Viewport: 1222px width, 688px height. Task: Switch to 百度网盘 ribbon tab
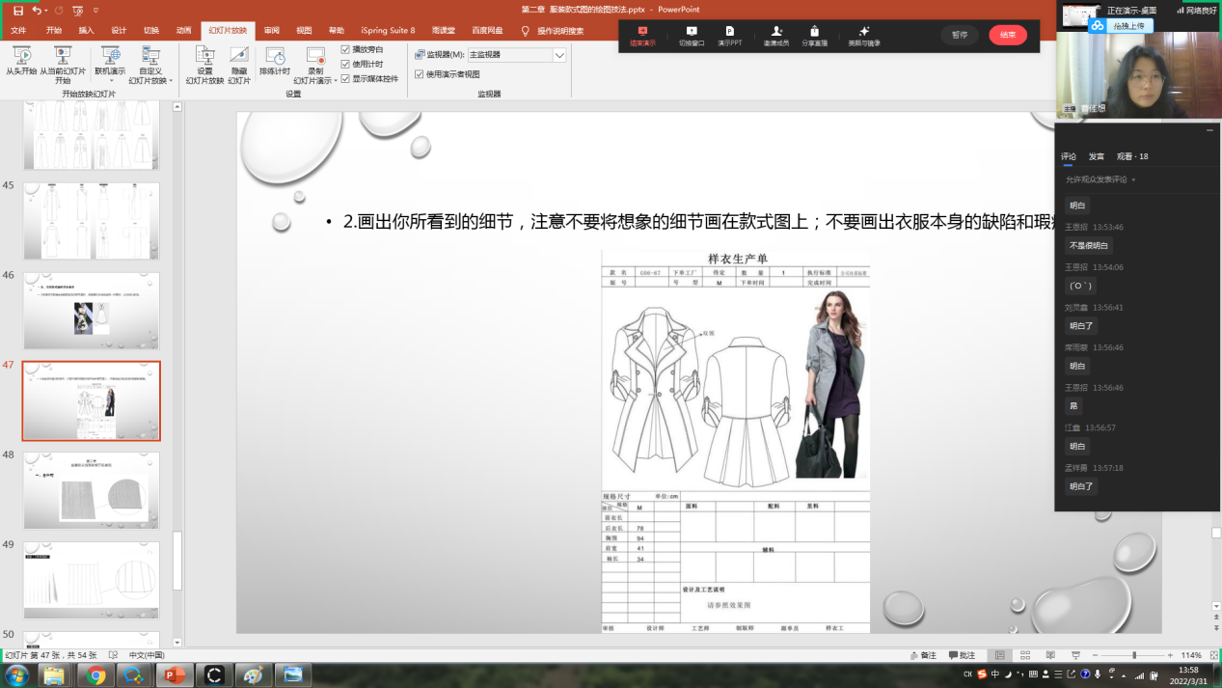coord(487,31)
